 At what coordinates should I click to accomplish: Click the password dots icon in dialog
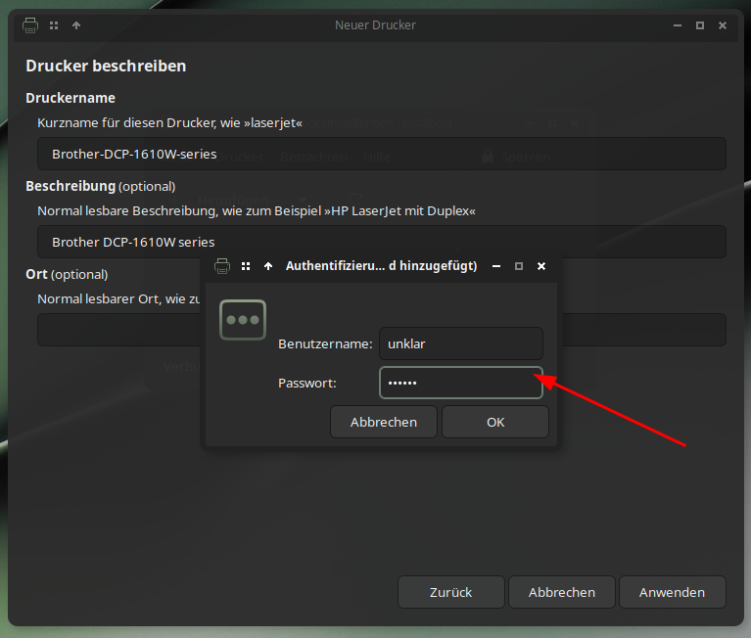tap(243, 320)
